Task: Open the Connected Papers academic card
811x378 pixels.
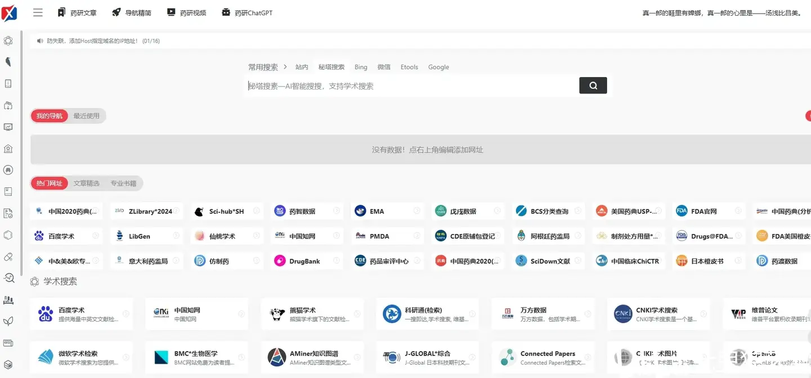Action: click(x=543, y=357)
